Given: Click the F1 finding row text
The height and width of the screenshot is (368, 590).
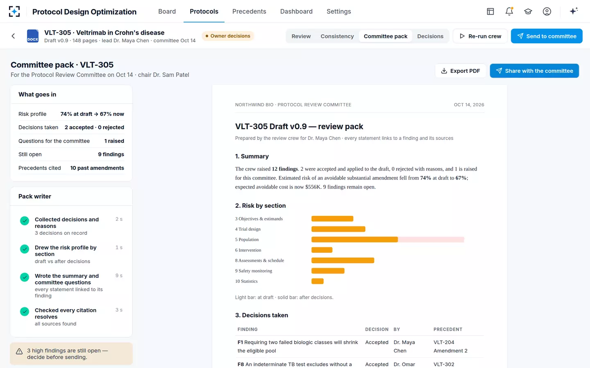Looking at the screenshot, I should tap(298, 346).
